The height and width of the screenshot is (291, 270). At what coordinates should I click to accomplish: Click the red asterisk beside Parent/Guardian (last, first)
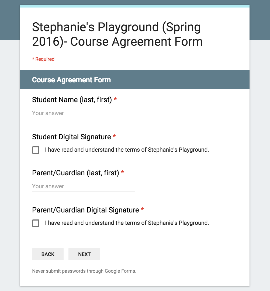pyautogui.click(x=122, y=173)
